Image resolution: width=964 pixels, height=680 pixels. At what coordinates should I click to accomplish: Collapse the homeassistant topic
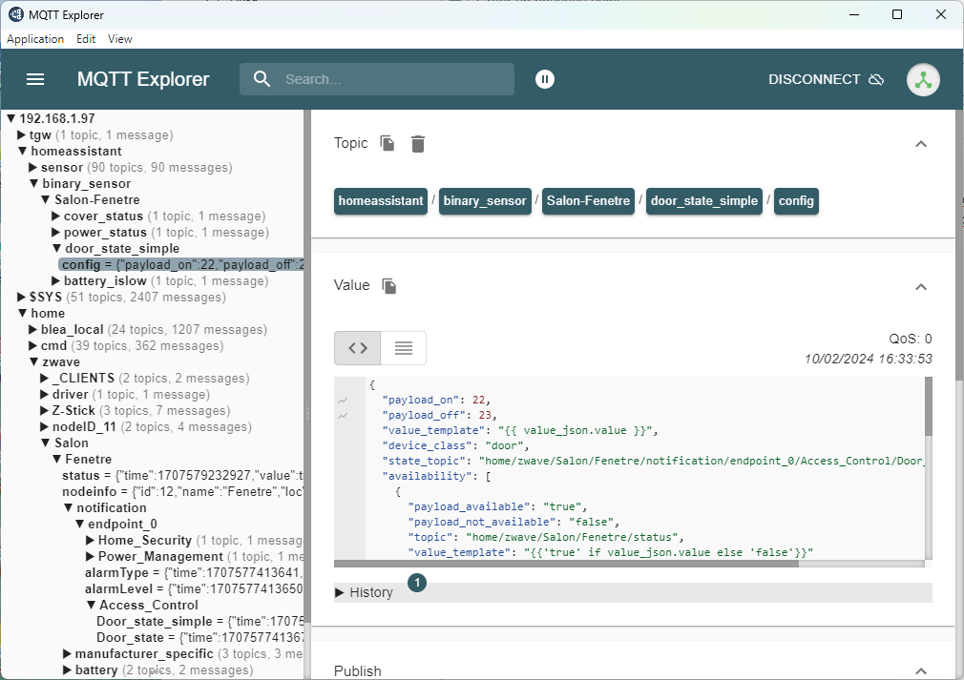pos(23,151)
